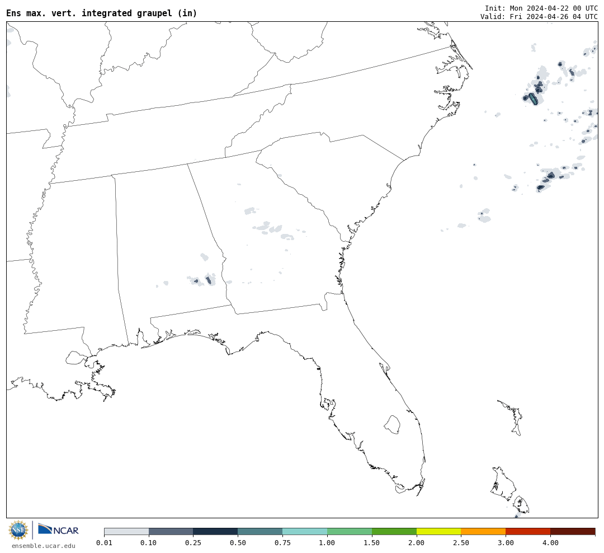Click the 0.75 colorbar label

[x=283, y=543]
